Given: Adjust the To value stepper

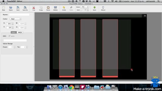Looking at the screenshot, I should pos(27,47).
